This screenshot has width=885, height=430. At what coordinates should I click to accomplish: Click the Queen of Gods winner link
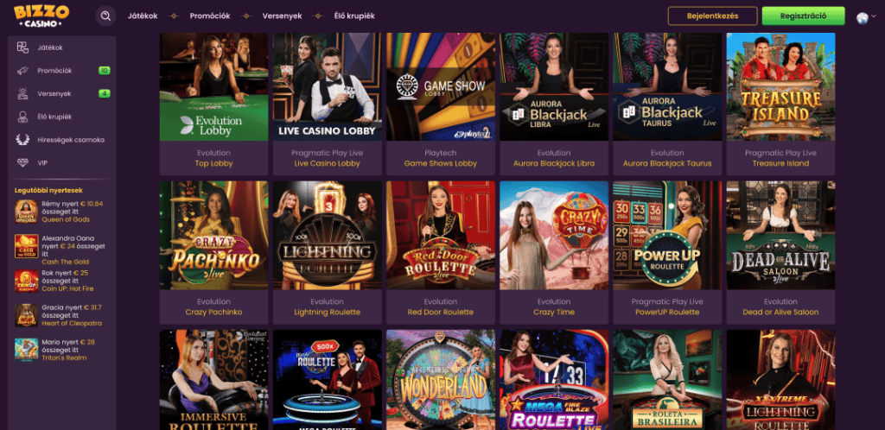[66, 220]
